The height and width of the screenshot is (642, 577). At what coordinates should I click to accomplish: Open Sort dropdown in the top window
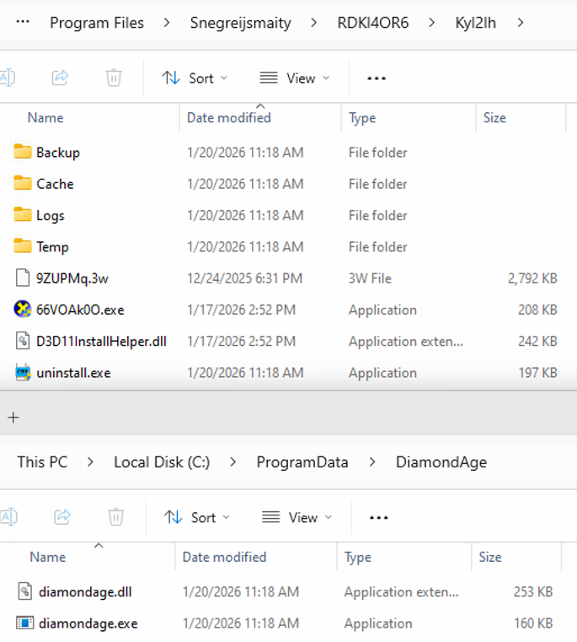tap(195, 78)
